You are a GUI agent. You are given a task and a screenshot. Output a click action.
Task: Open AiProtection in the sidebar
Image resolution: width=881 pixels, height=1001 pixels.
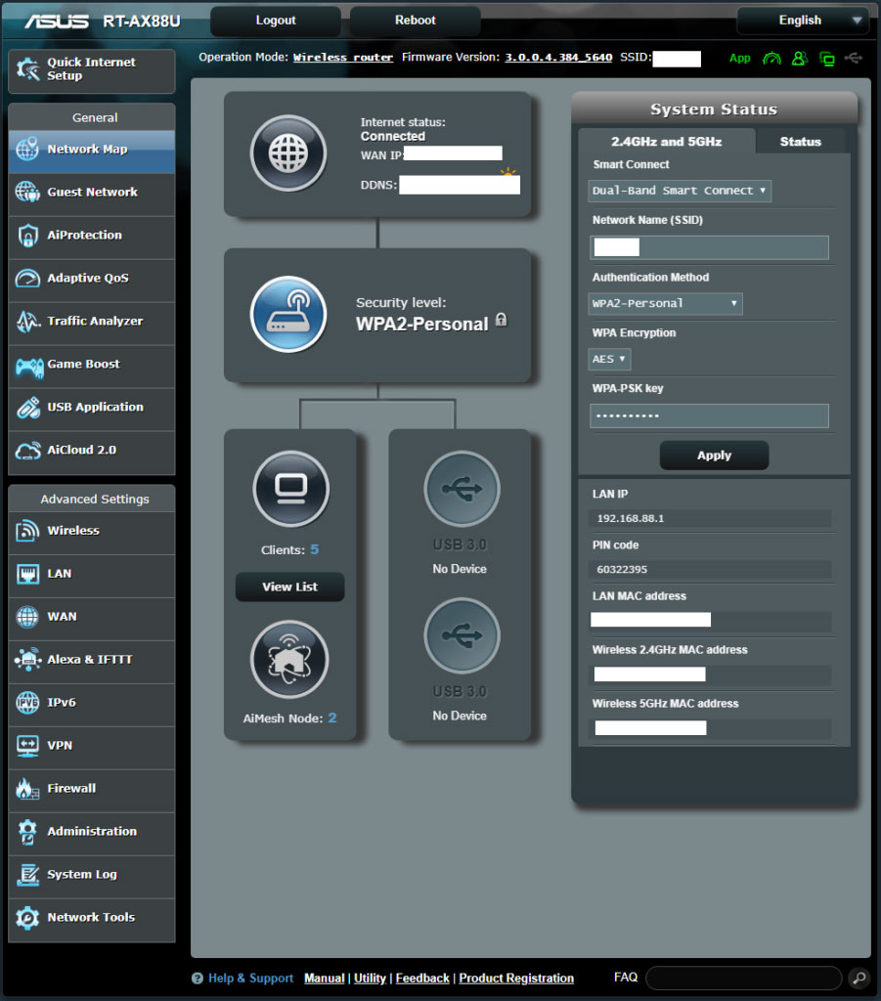(x=85, y=235)
